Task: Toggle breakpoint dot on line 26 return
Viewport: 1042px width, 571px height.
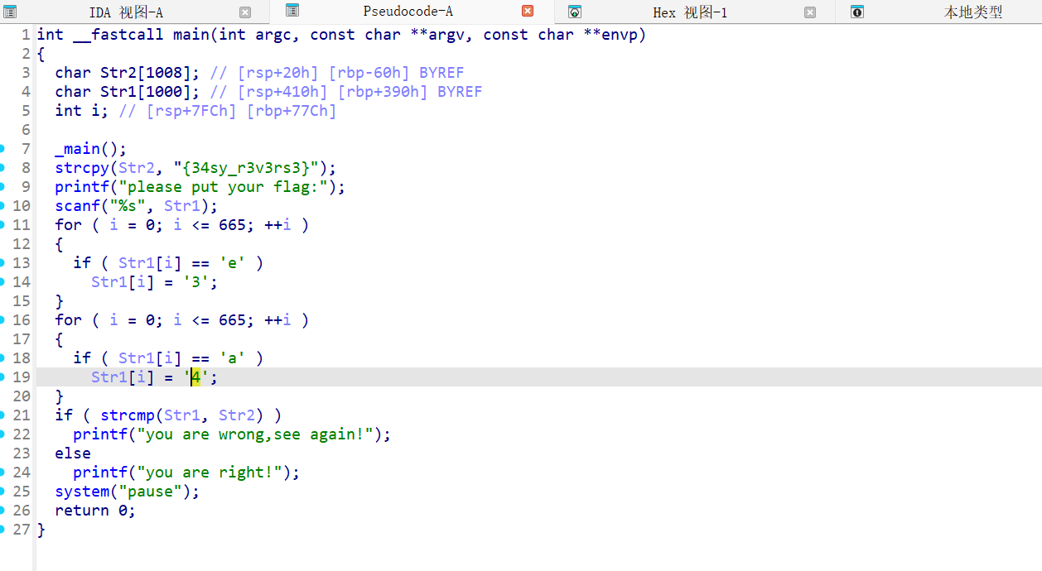Action: point(2,511)
